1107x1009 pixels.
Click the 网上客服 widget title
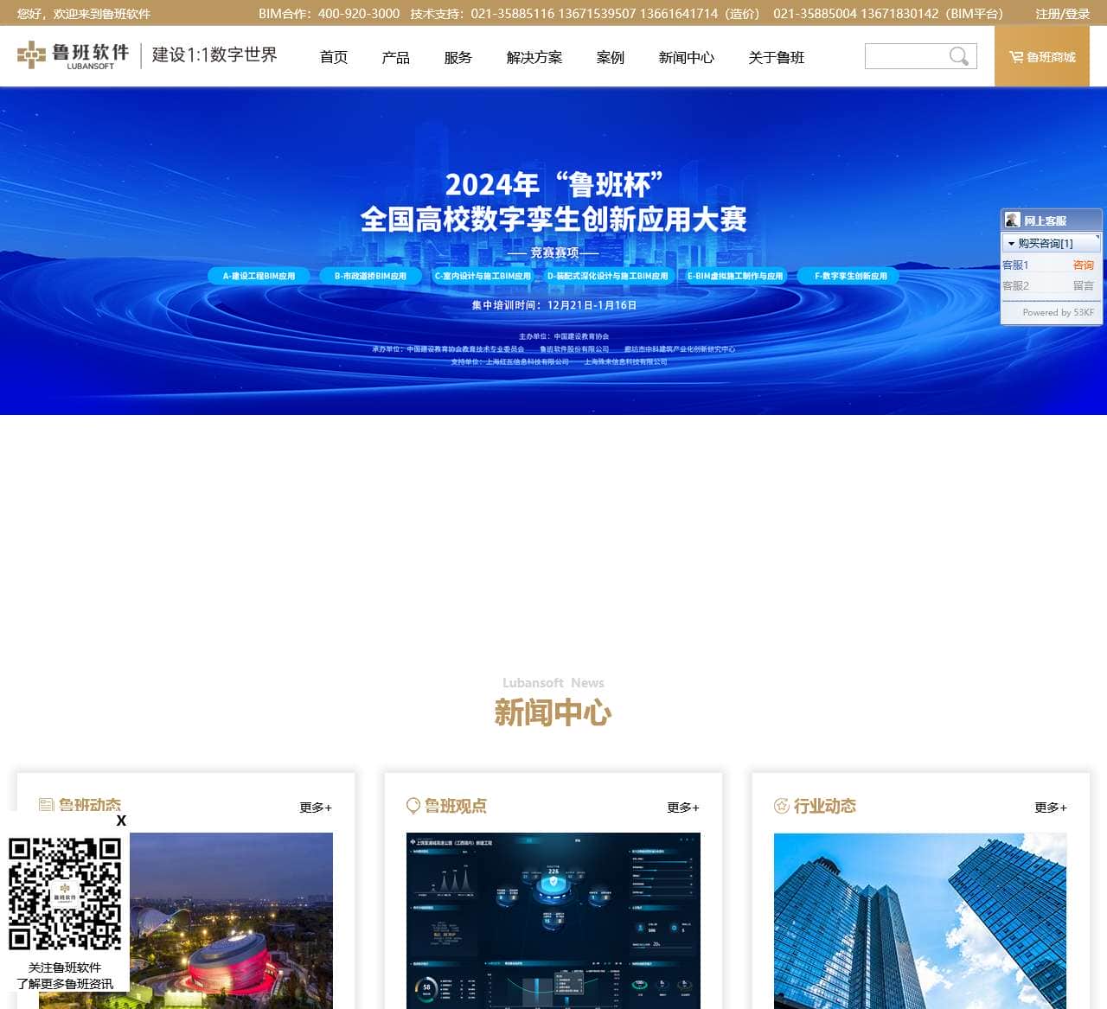click(x=1046, y=220)
